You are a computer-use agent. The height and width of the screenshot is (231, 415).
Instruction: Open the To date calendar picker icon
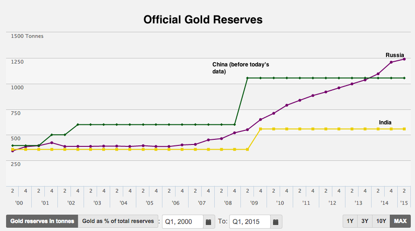[276, 222]
